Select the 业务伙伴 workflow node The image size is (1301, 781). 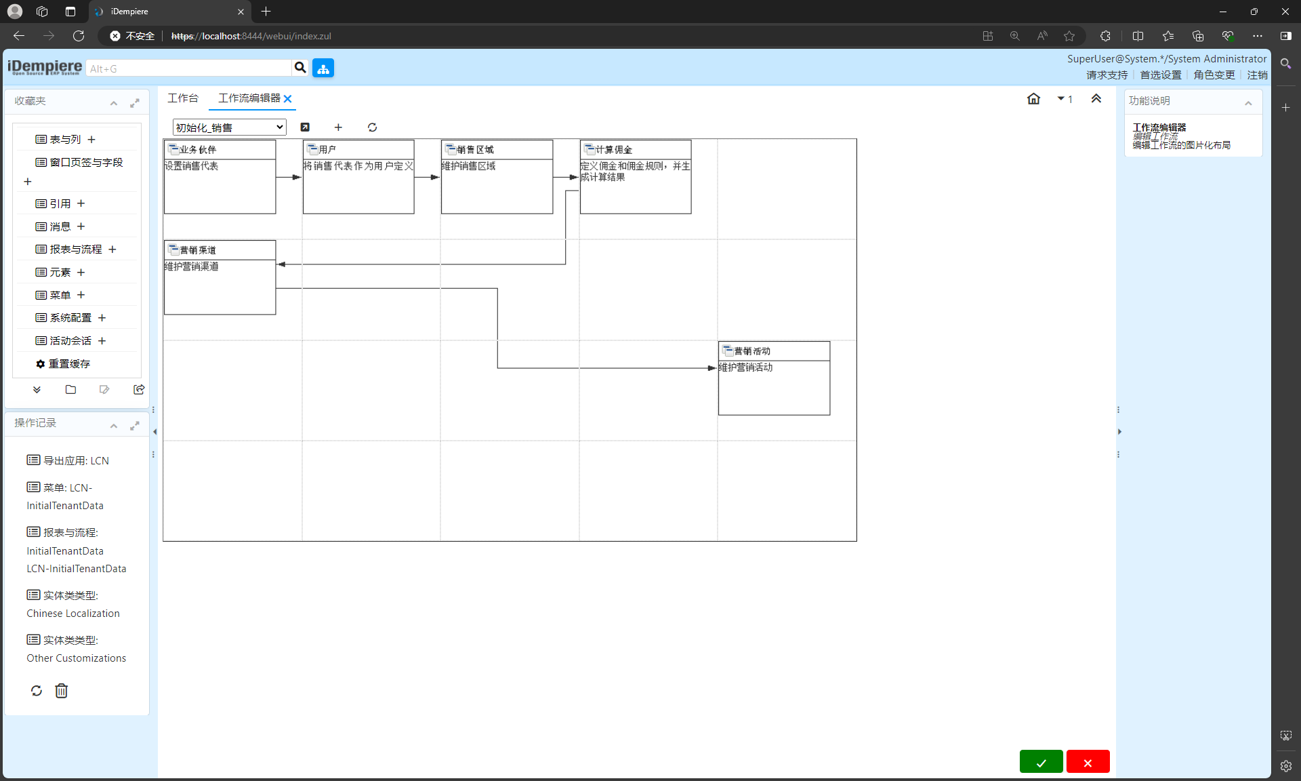(220, 177)
